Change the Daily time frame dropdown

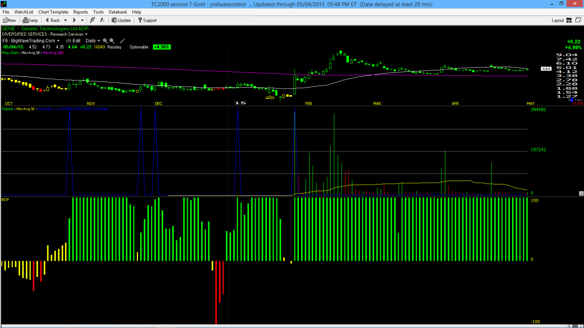93,40
